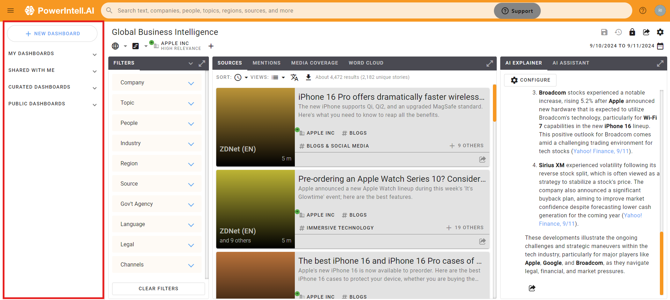Share the AI Explainer summary
The image size is (670, 300).
tap(532, 288)
